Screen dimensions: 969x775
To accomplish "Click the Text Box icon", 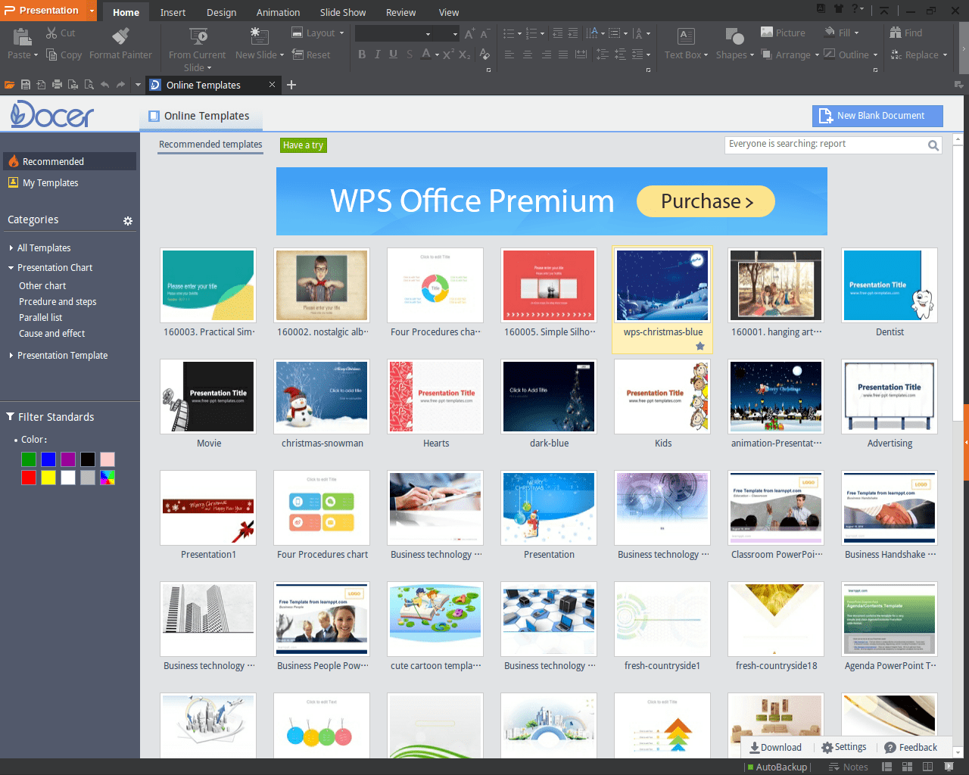I will point(686,36).
